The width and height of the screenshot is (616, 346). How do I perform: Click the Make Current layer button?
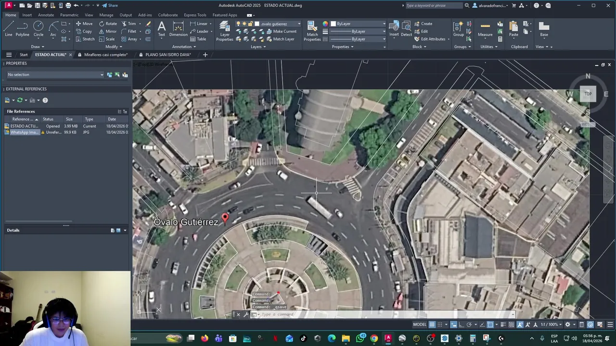(284, 31)
